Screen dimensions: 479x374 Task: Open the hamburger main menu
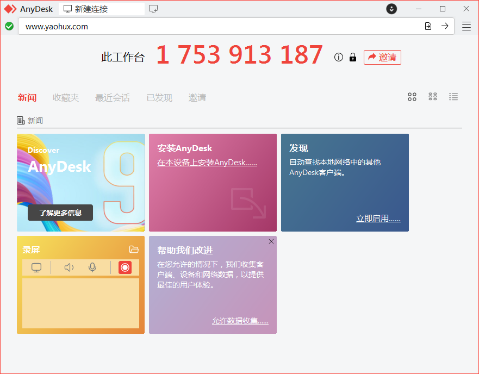click(466, 26)
